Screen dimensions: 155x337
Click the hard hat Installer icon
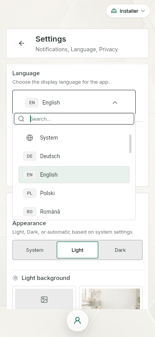(114, 11)
